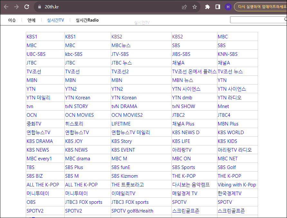Image resolution: width=287 pixels, height=218 pixels.
Task: Open the SPOTV golf&Heaith link
Action: click(132, 211)
